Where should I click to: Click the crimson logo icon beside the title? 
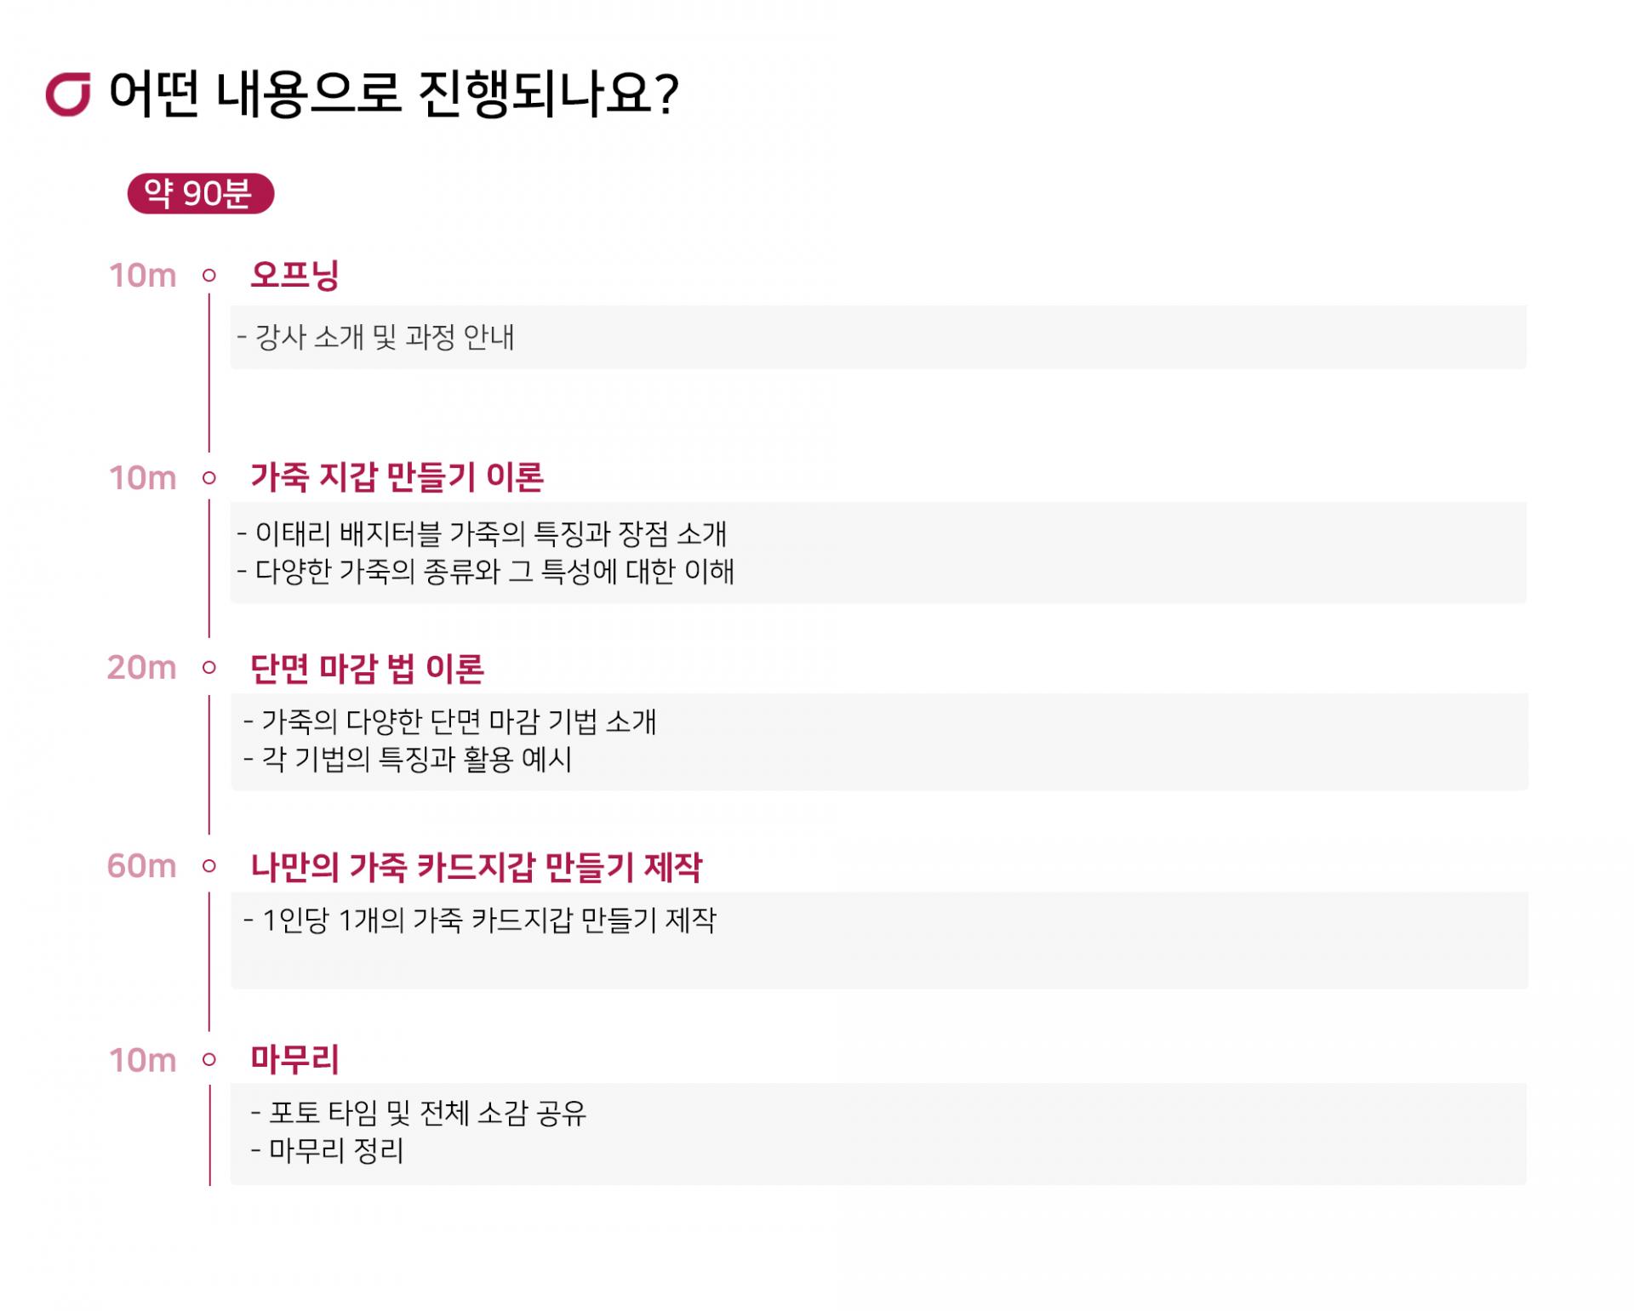point(68,94)
